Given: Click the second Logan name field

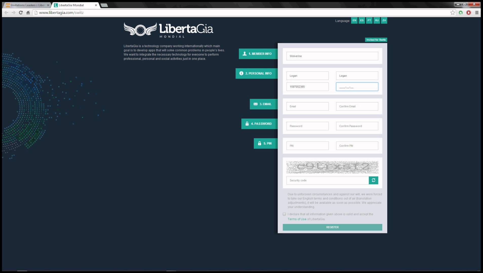Looking at the screenshot, I should (x=357, y=76).
